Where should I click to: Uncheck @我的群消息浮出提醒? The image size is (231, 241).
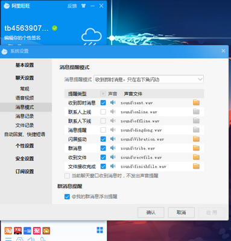coord(67,196)
